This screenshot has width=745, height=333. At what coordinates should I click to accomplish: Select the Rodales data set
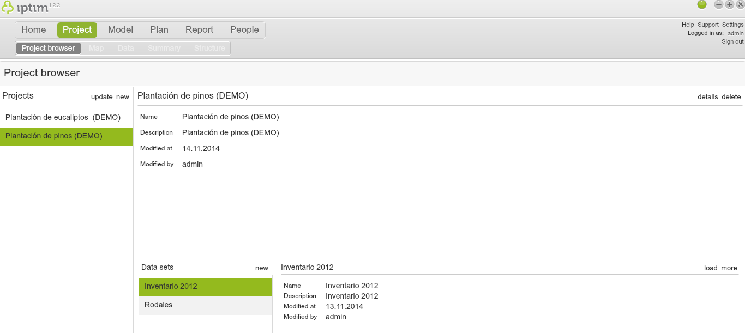[158, 305]
